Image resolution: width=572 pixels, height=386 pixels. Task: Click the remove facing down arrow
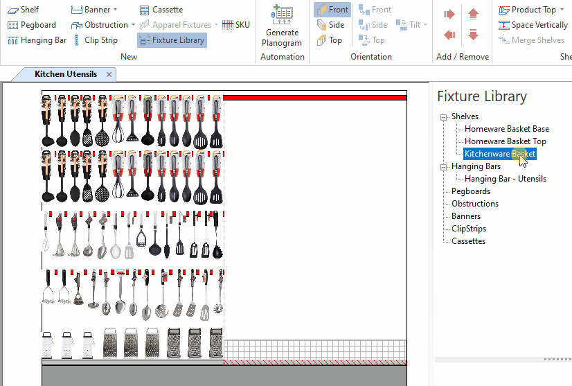coord(473,35)
